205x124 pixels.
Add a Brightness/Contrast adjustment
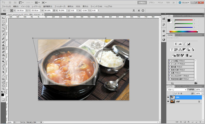click(x=176, y=44)
